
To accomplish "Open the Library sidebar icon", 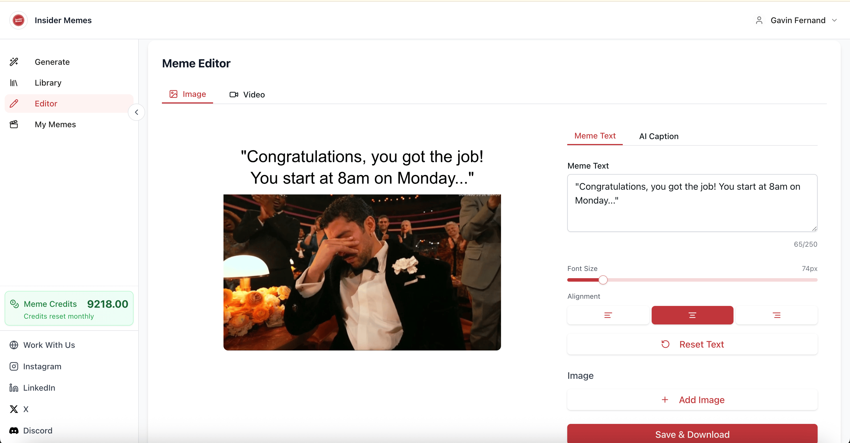I will click(x=14, y=83).
